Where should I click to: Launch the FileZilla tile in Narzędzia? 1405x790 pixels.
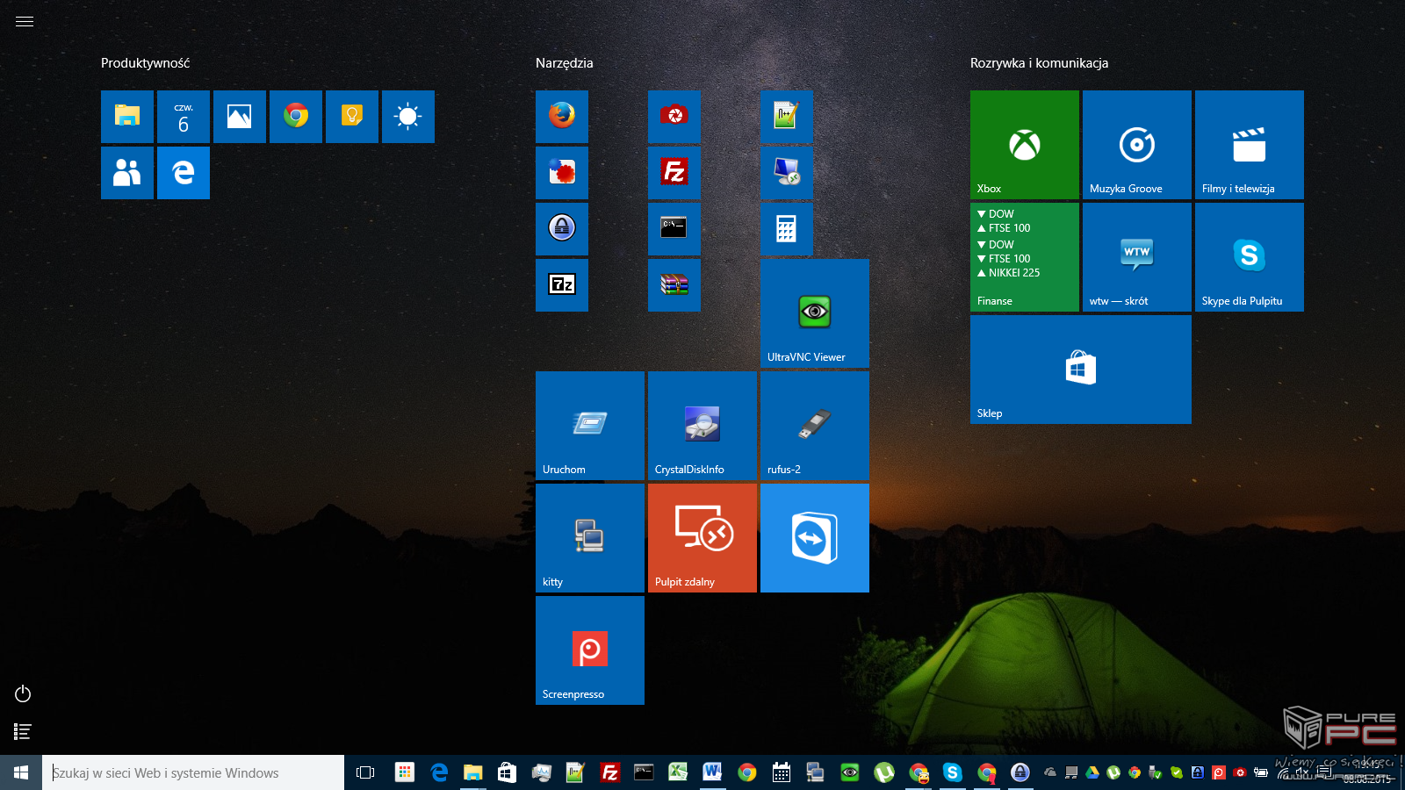click(674, 173)
